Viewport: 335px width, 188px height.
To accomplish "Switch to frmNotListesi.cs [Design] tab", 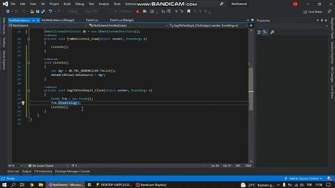I will pos(58,20).
